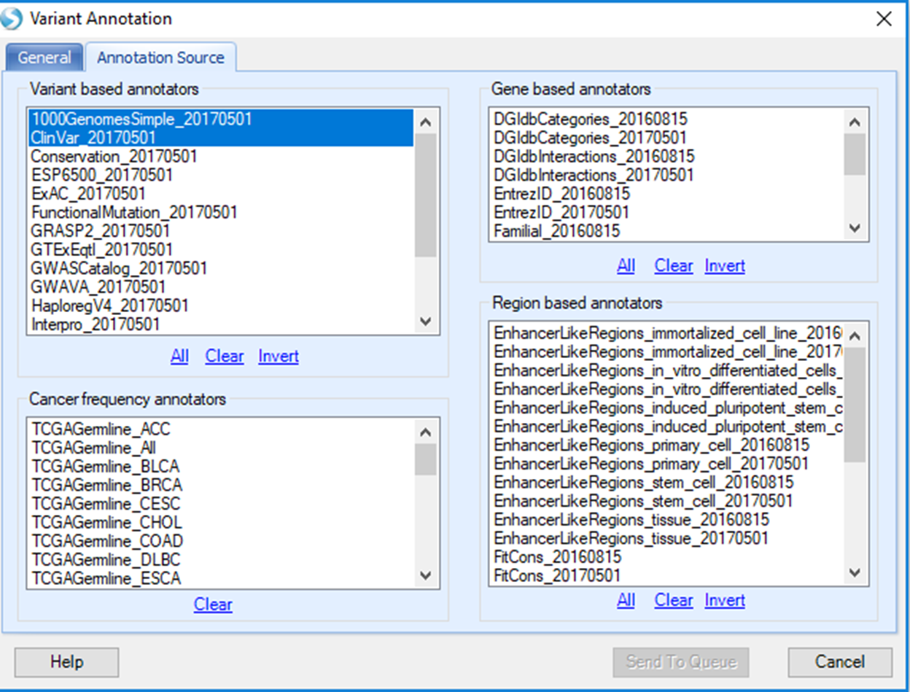Cancel the Variant Annotation dialog
Viewport: 910px width, 692px height.
pos(840,662)
